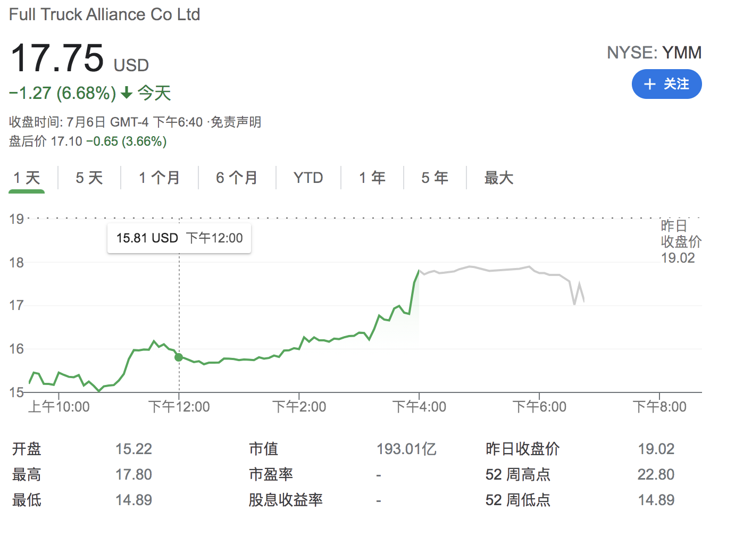Select the YTD range tab
735x536 pixels.
pyautogui.click(x=308, y=178)
